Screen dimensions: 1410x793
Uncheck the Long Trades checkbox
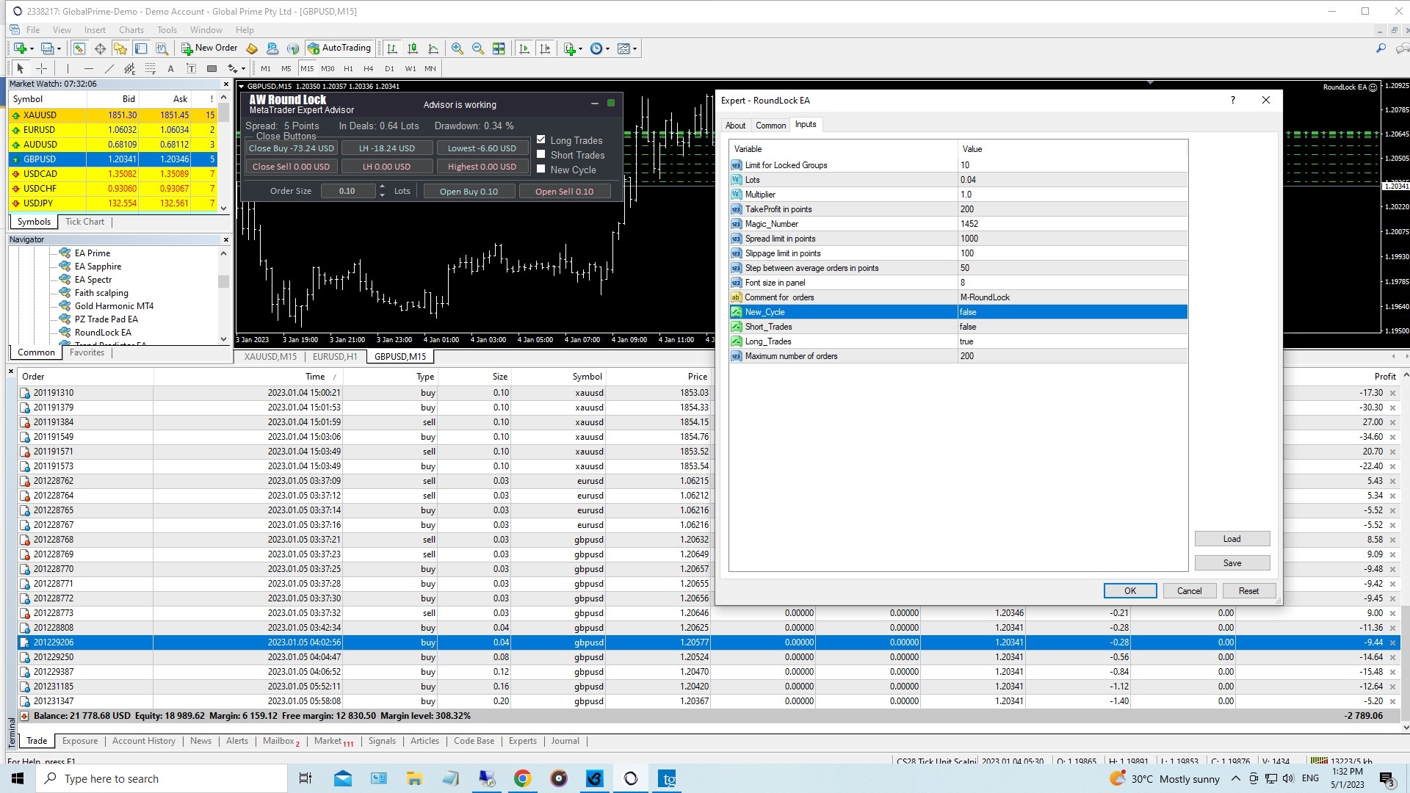point(541,140)
